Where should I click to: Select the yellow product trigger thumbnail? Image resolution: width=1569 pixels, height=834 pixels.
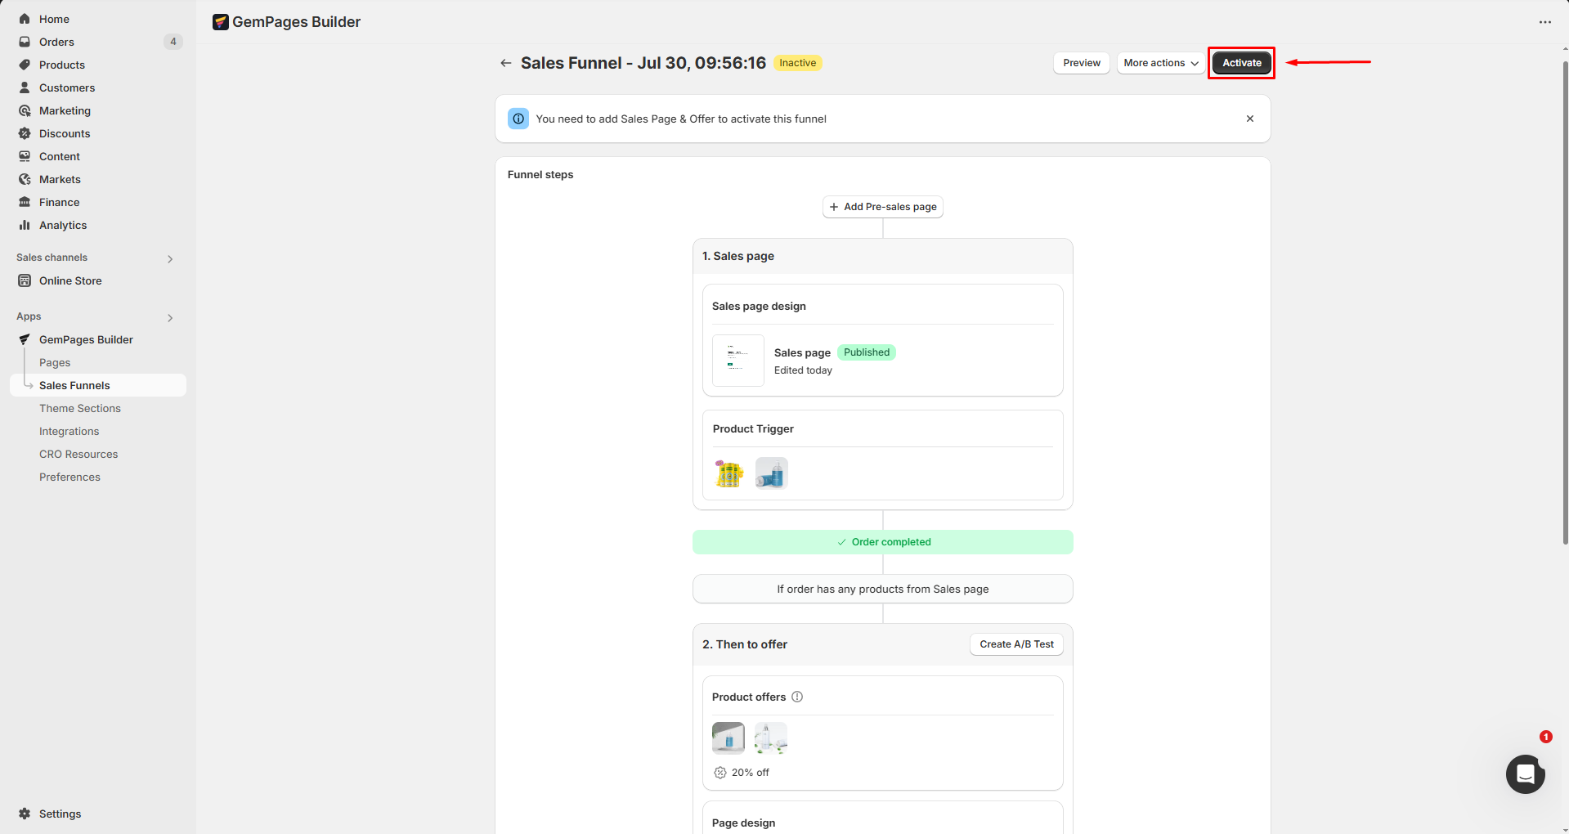click(x=728, y=473)
